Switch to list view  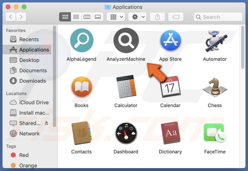tap(76, 17)
